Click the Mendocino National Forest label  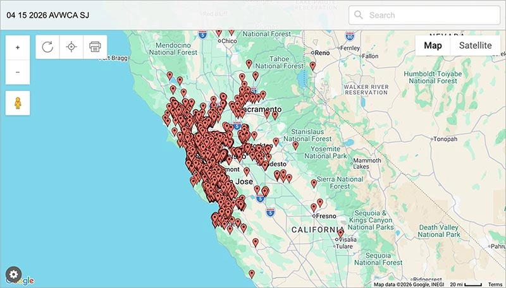pos(173,49)
